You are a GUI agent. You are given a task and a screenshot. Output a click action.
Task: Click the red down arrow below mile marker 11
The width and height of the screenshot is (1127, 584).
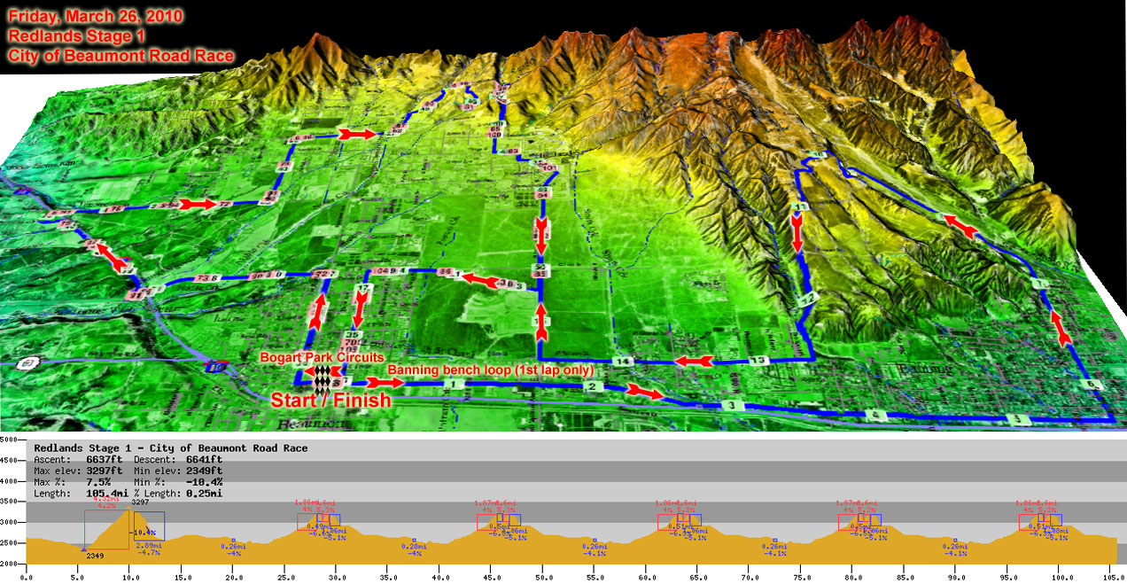[x=797, y=236]
